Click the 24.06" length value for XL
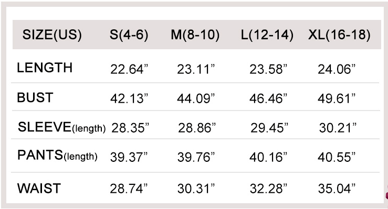The height and width of the screenshot is (209, 388). click(x=337, y=69)
